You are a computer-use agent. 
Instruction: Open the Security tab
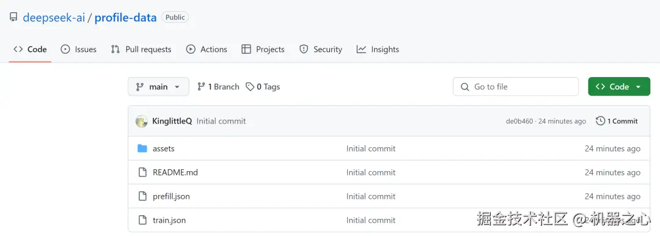click(x=321, y=50)
